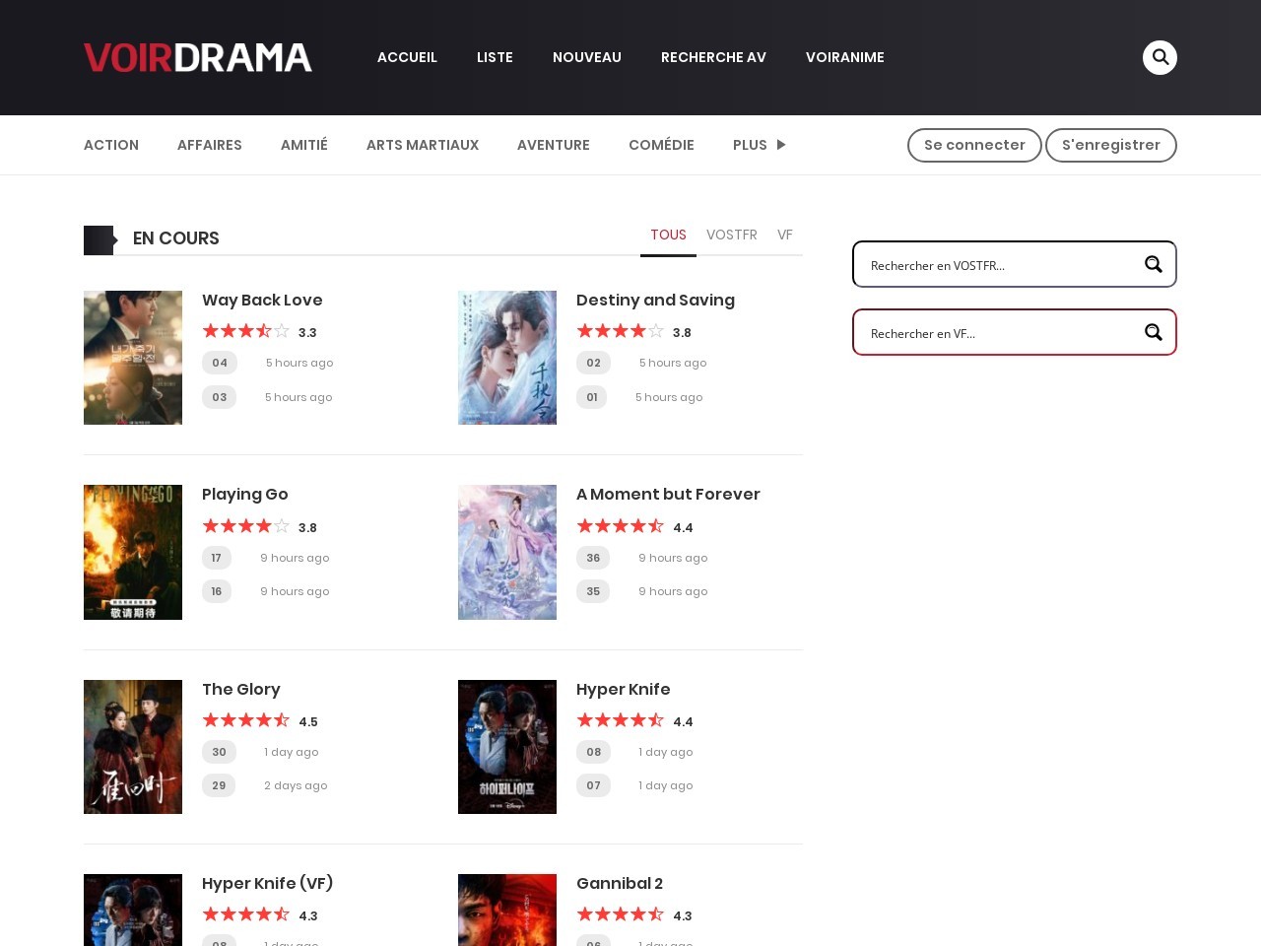Open episode 35 of A Moment but Forever

coord(593,591)
